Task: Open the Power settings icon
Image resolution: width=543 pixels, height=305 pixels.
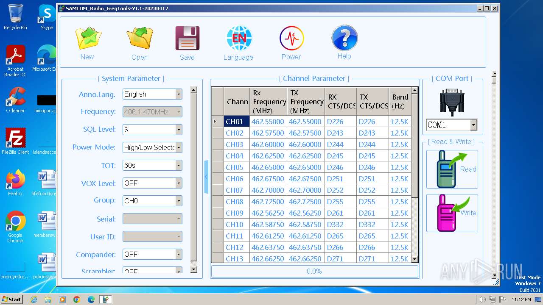Action: click(291, 39)
